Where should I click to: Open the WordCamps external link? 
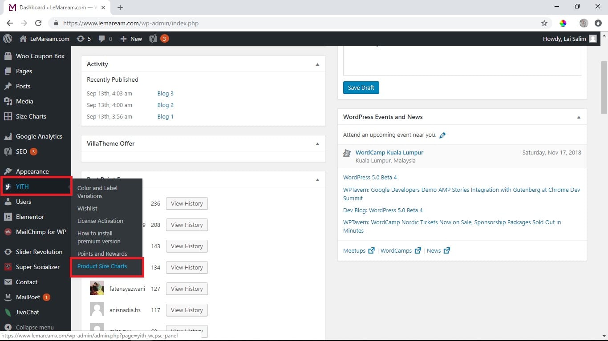[401, 250]
